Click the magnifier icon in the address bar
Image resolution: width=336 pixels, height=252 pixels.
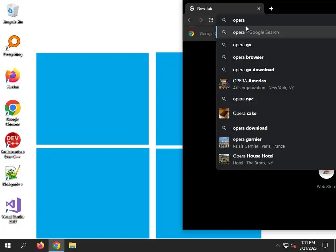224,20
